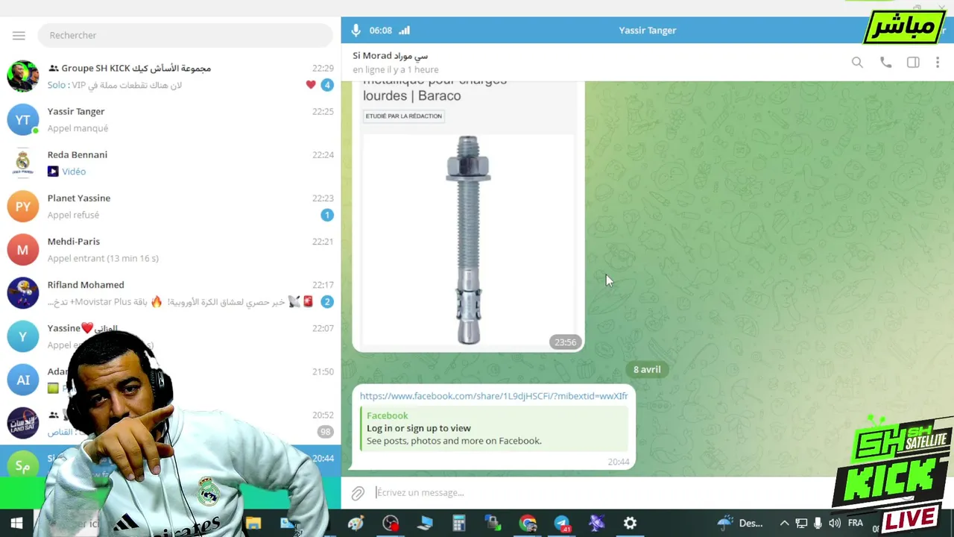Open File Explorer from the taskbar
Screen dimensions: 954x537
(x=253, y=524)
